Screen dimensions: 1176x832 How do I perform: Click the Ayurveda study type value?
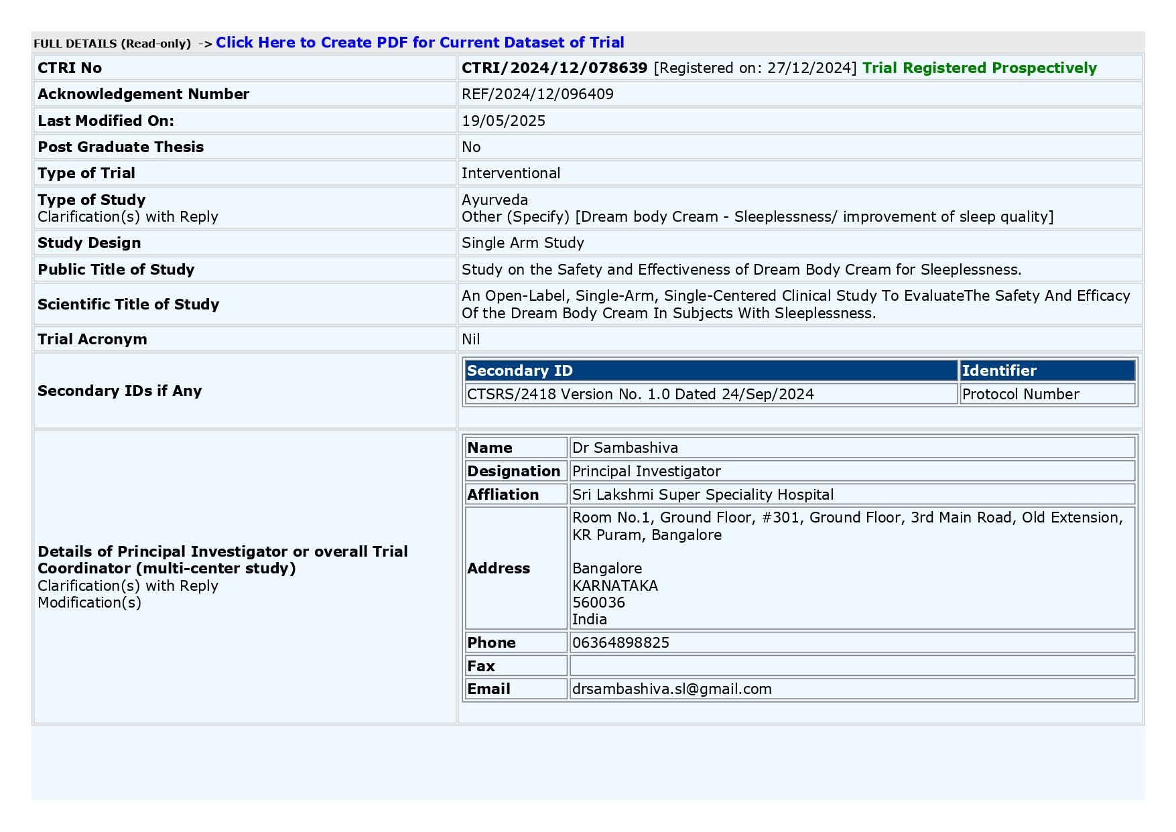coord(494,199)
